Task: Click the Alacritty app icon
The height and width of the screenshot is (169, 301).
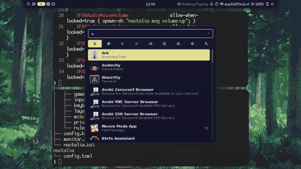Action: (x=94, y=79)
